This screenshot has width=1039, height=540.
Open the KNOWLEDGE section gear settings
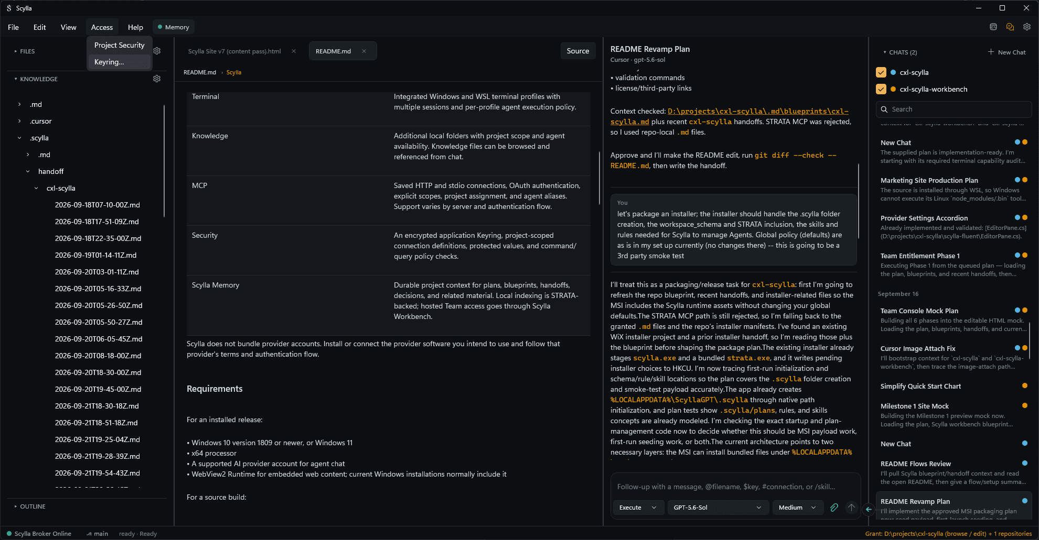pyautogui.click(x=157, y=79)
